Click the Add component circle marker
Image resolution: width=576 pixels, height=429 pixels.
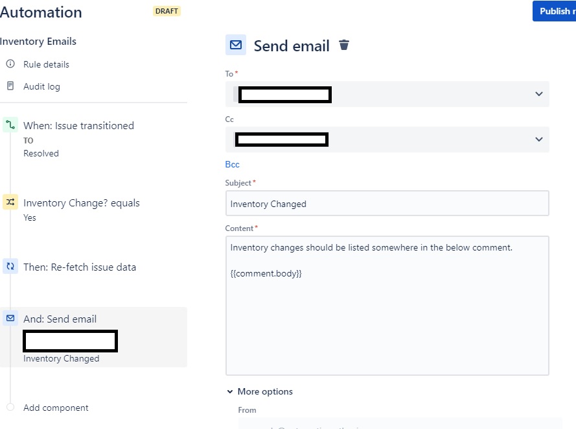pyautogui.click(x=10, y=407)
